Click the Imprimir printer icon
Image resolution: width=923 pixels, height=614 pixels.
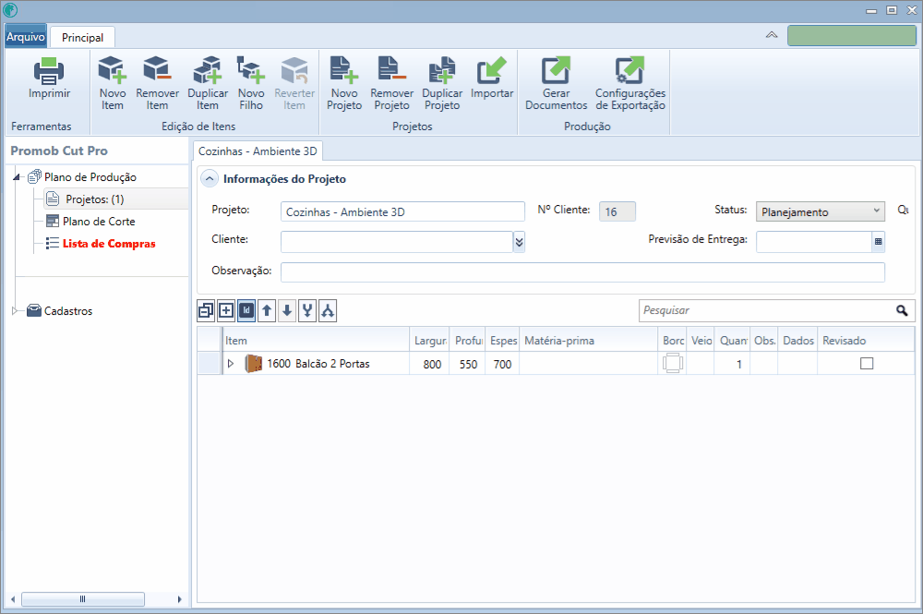point(49,71)
